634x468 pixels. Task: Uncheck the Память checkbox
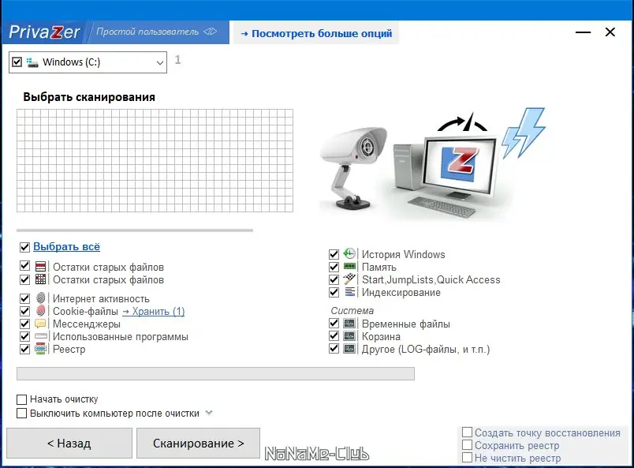(334, 267)
